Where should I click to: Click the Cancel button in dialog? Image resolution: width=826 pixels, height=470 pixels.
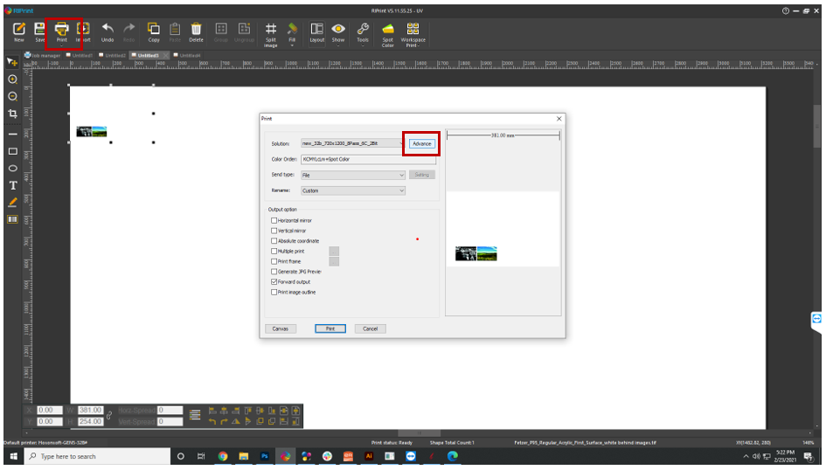[371, 328]
